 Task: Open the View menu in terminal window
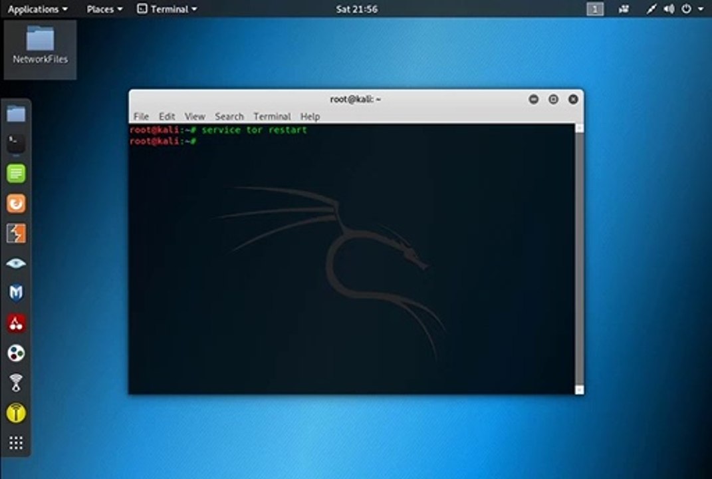[x=195, y=116]
